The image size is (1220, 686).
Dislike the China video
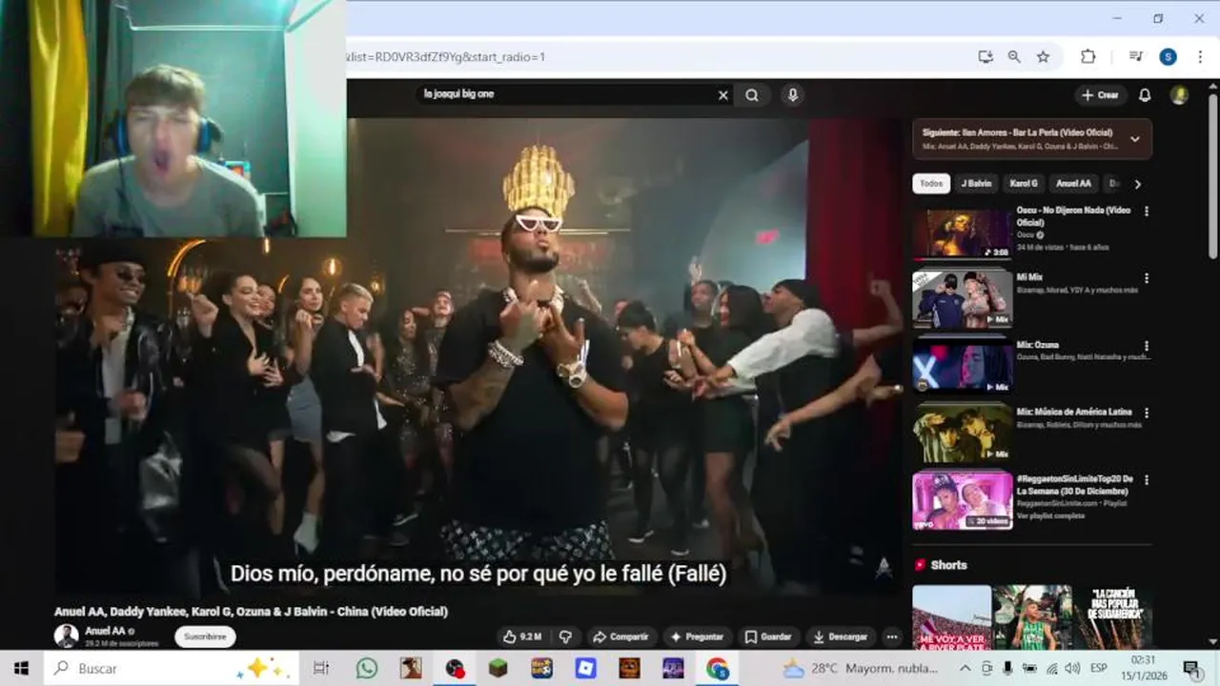[565, 636]
